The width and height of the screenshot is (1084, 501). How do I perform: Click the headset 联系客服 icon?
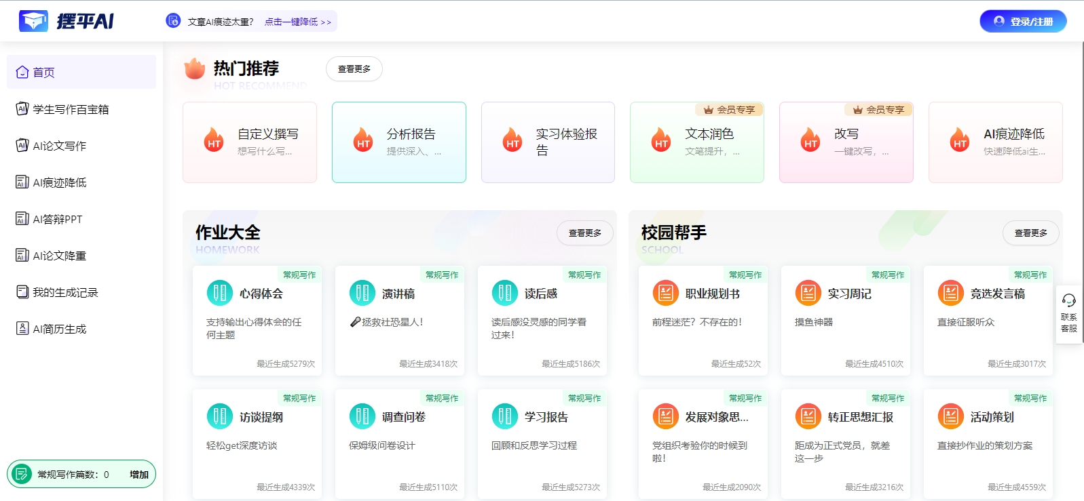tap(1069, 300)
